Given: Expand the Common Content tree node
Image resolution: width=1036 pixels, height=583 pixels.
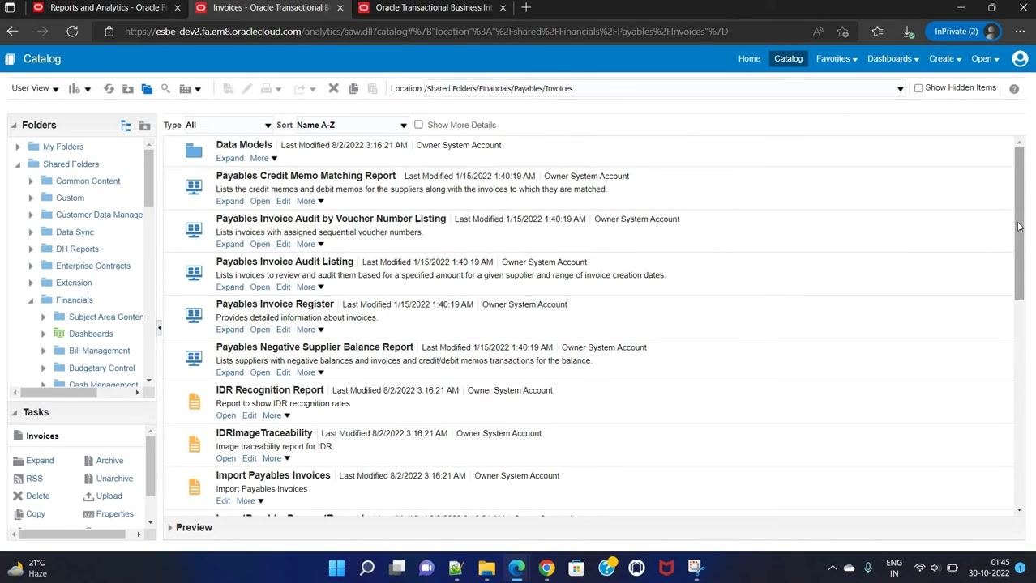Looking at the screenshot, I should 31,181.
